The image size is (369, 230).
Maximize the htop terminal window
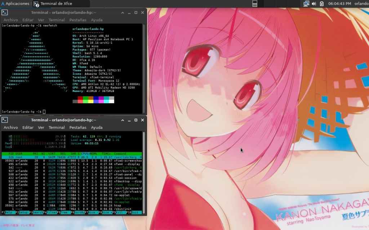(136, 120)
